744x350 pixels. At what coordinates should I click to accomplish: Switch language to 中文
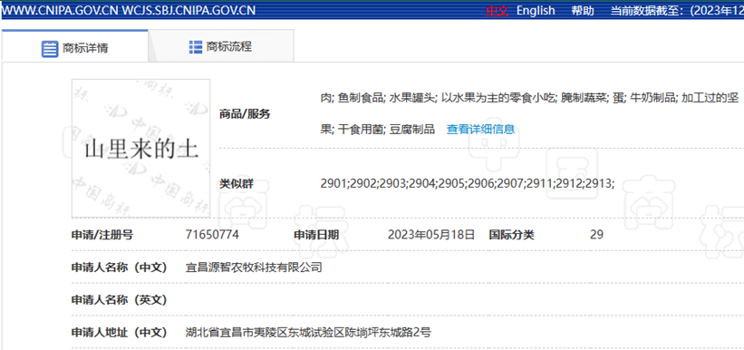[x=497, y=11]
